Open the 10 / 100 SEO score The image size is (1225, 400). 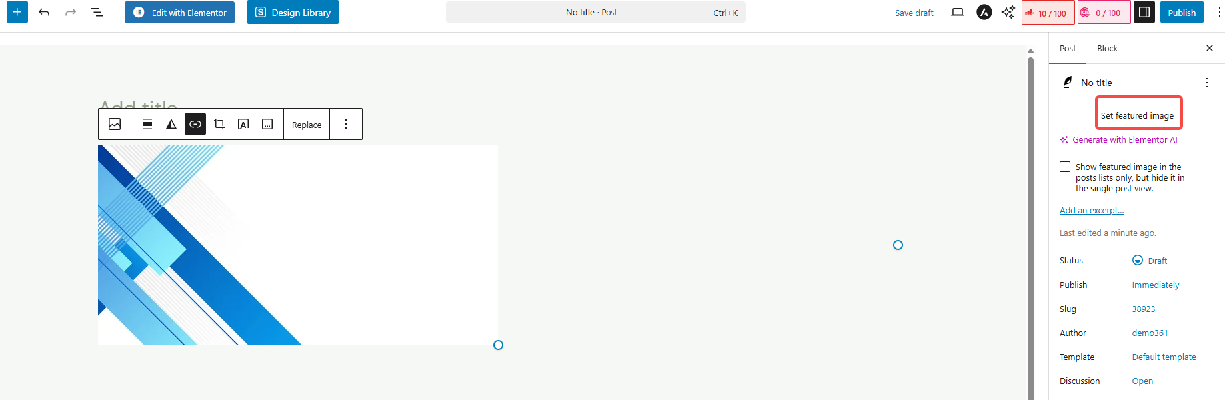(1048, 13)
